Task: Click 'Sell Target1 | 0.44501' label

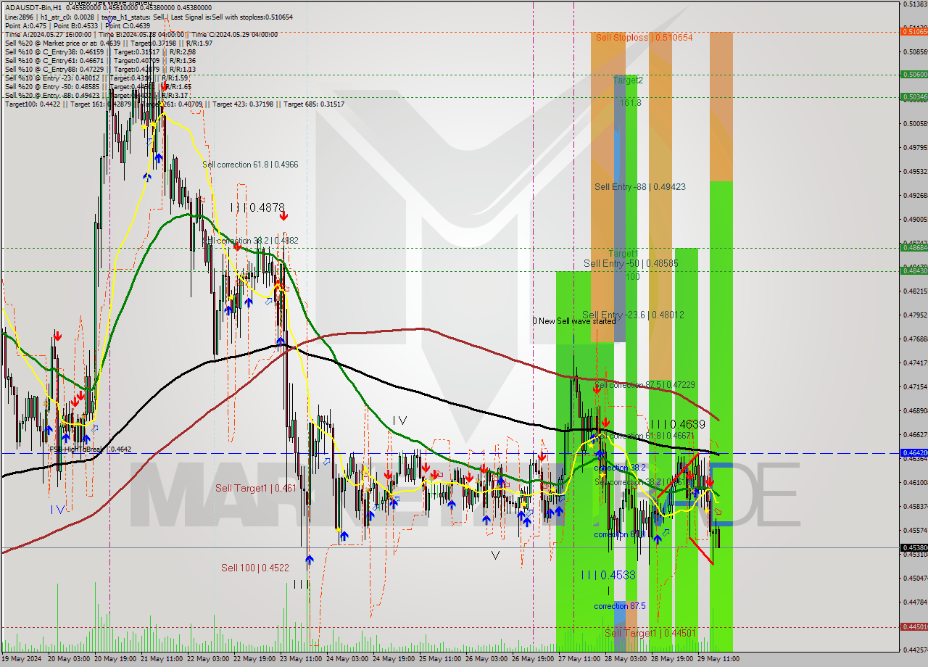Action: (x=650, y=633)
